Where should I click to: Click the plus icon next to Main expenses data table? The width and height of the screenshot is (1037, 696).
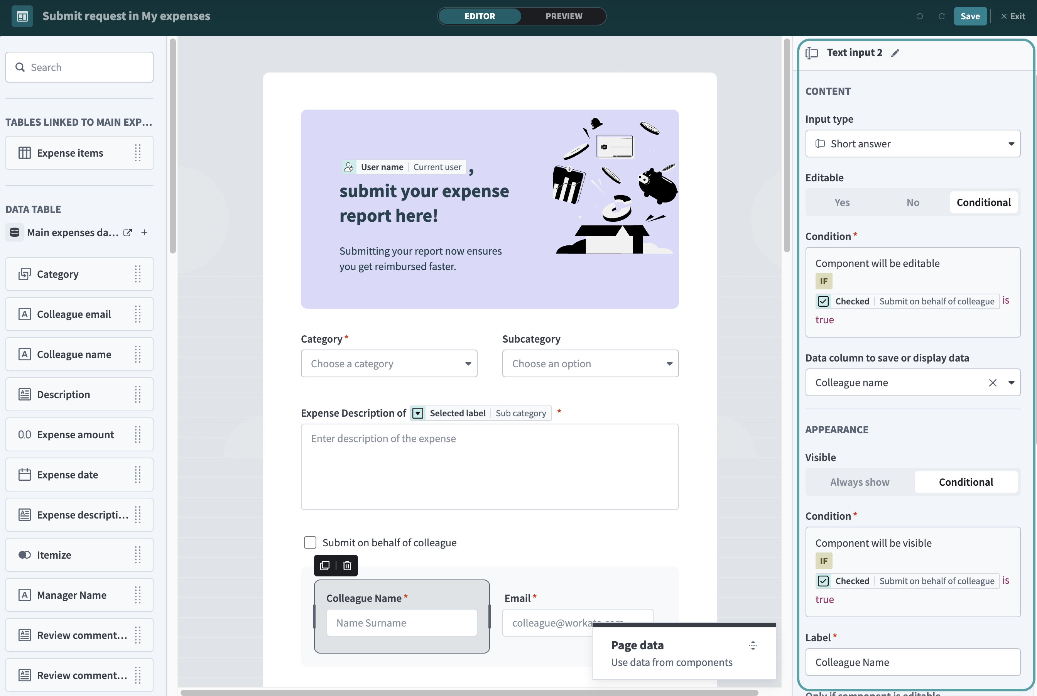(x=144, y=233)
